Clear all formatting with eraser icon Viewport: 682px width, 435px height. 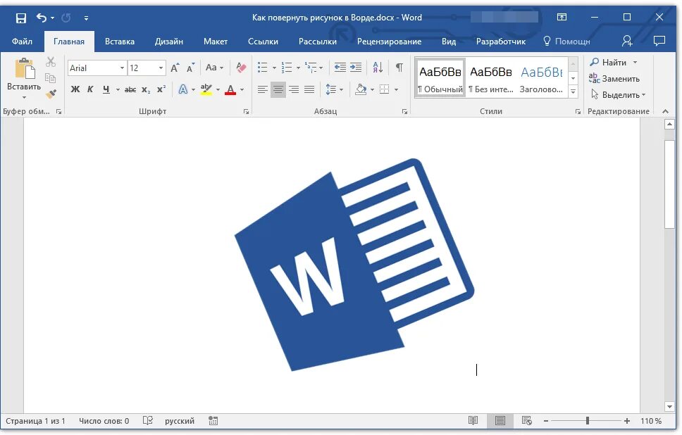click(x=241, y=68)
